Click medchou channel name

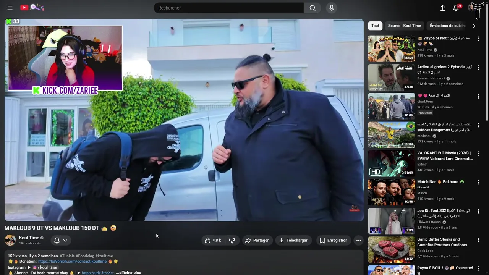(424, 136)
